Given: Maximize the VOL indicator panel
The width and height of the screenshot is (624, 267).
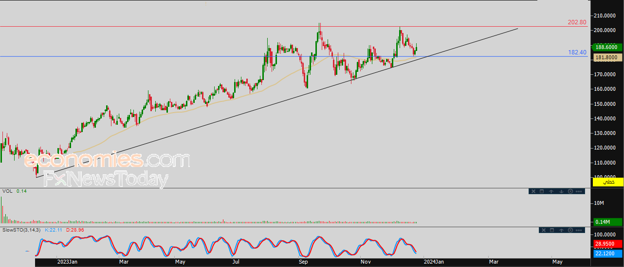Looking at the screenshot, I should coord(541,191).
